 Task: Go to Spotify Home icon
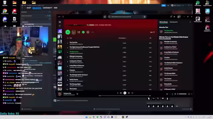[x=105, y=17]
